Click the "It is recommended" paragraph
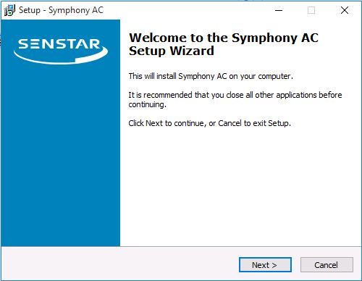 pyautogui.click(x=235, y=99)
